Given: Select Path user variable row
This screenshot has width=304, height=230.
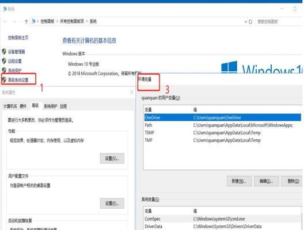Looking at the screenshot, I should (223, 125).
